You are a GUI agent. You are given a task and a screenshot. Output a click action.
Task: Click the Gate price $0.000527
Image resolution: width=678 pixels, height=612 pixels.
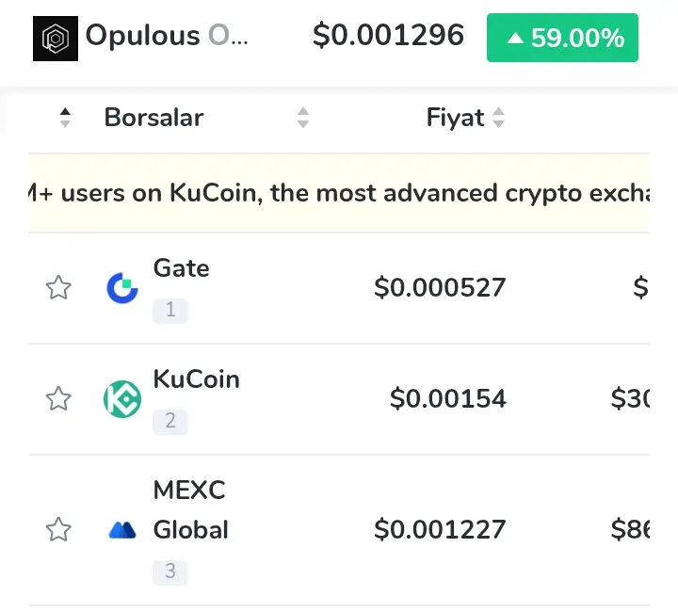click(440, 287)
